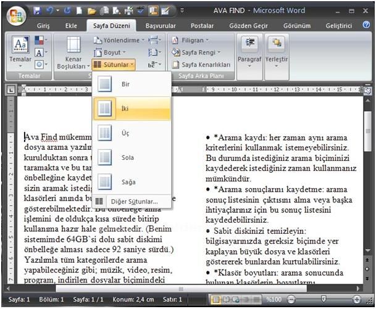The image size is (376, 309).
Task: Click the zoom slider handle
Action: (x=324, y=299)
